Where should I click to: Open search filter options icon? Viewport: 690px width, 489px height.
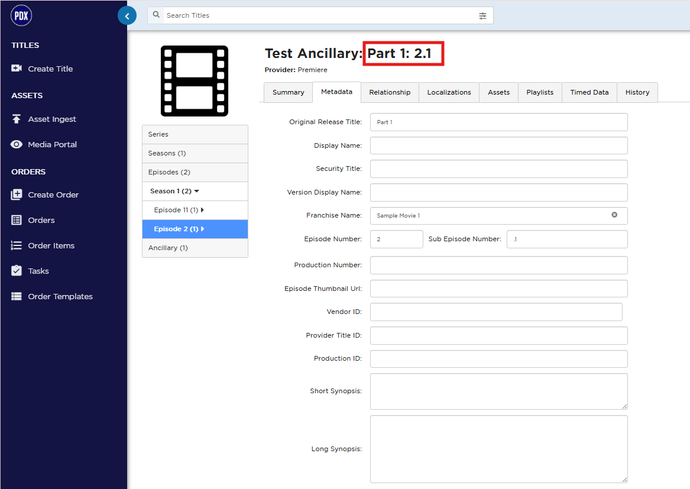click(x=482, y=16)
